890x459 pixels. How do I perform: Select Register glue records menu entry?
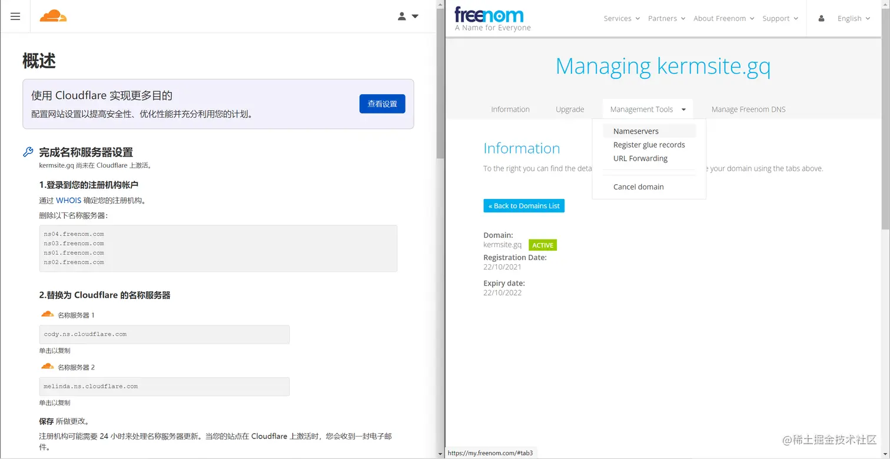coord(649,145)
